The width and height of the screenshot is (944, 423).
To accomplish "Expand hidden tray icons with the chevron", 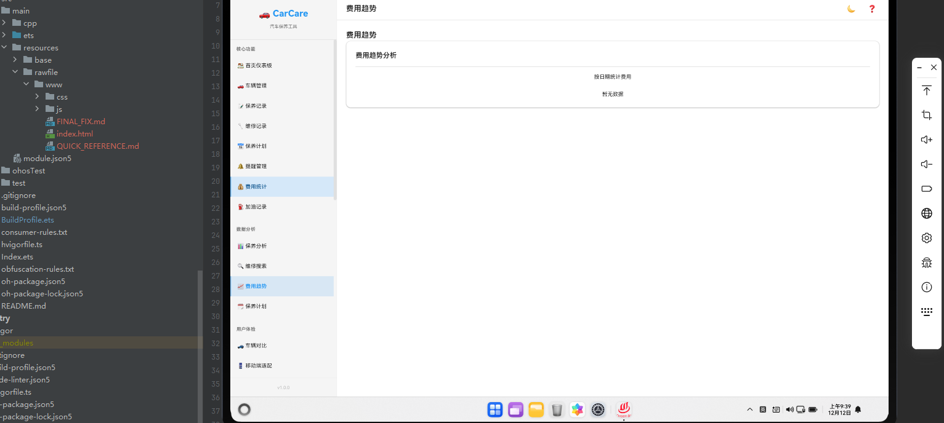I will tap(750, 409).
